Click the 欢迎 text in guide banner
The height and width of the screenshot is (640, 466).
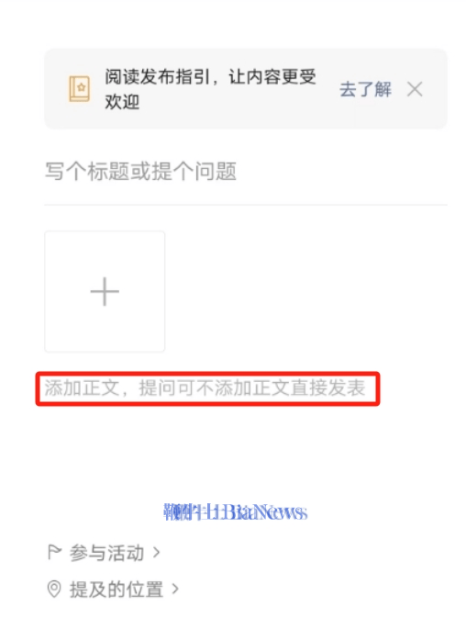[x=122, y=102]
